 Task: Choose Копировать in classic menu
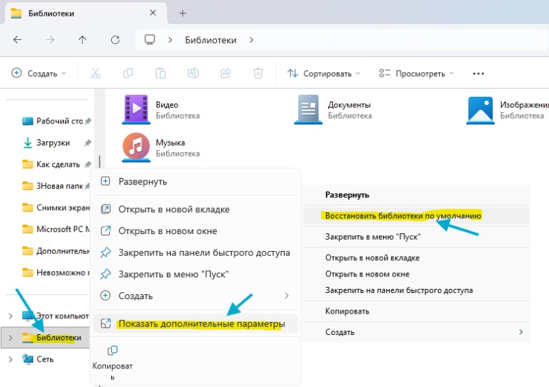[417, 312]
